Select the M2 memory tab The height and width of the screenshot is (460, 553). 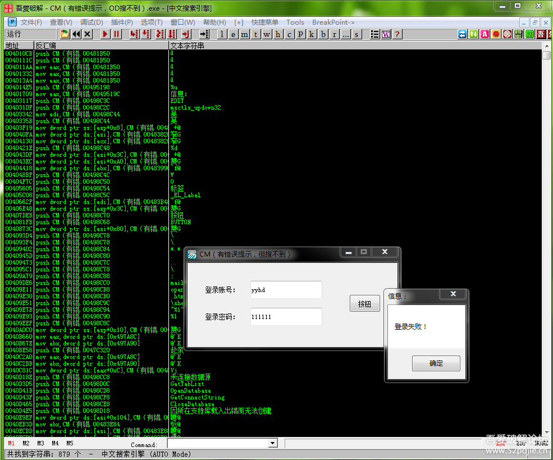click(26, 444)
